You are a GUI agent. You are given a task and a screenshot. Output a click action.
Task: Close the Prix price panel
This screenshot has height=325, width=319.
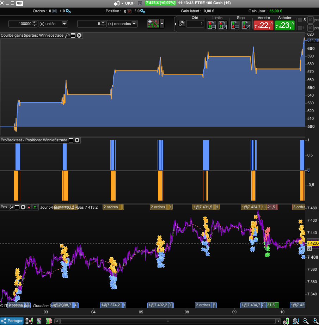(x=23, y=207)
